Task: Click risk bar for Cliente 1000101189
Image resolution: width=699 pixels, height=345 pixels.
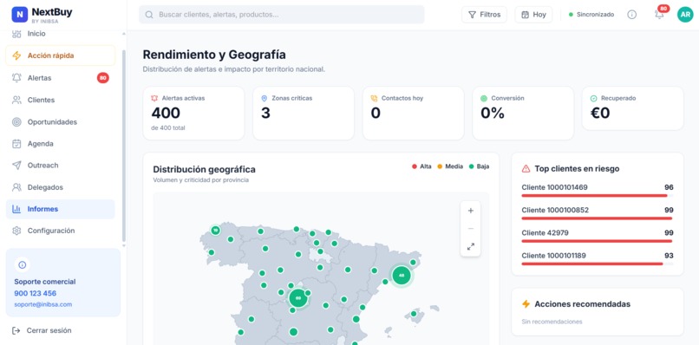Action: click(x=598, y=264)
